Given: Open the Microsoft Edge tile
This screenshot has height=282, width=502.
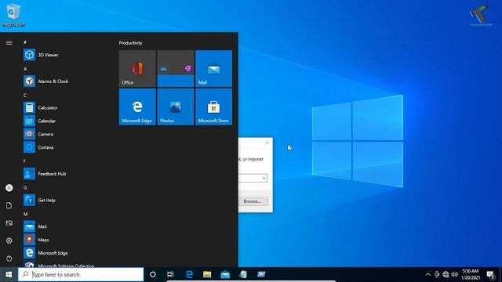Looking at the screenshot, I should 137,107.
